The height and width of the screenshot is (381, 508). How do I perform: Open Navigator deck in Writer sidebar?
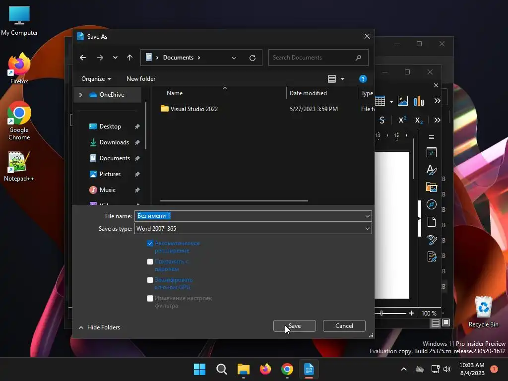point(432,204)
